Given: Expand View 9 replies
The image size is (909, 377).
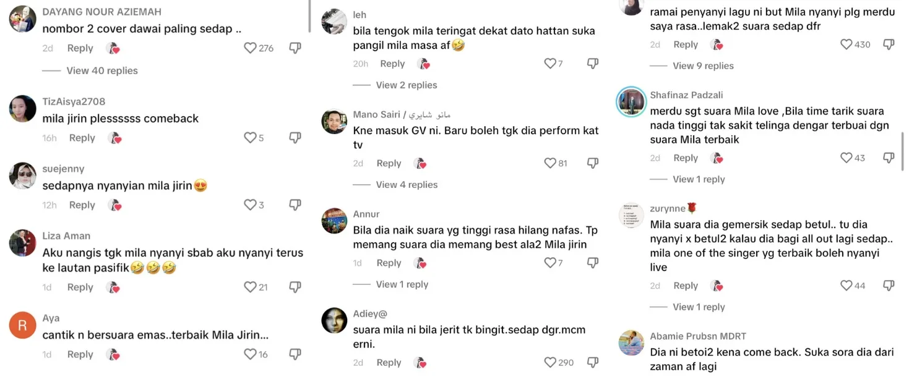Looking at the screenshot, I should [703, 66].
